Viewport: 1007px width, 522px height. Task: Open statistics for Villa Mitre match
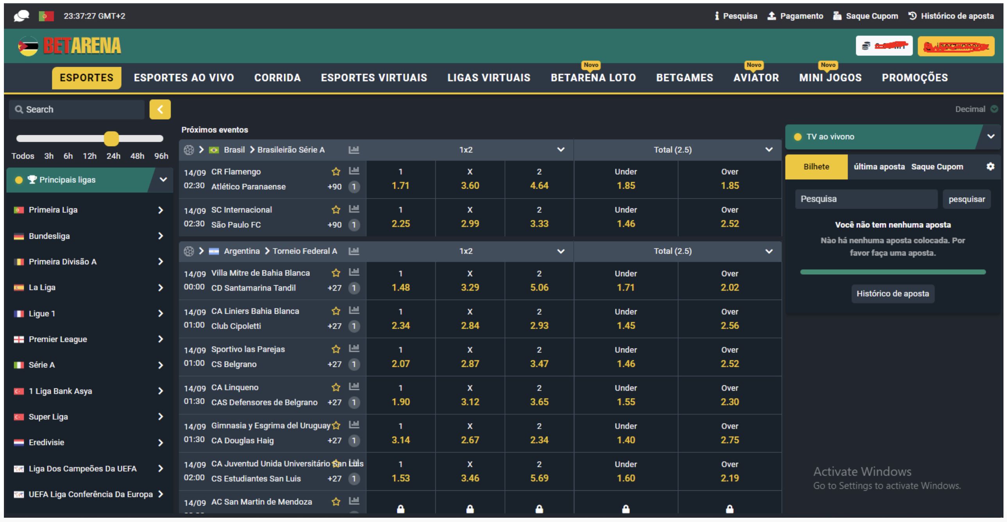354,272
